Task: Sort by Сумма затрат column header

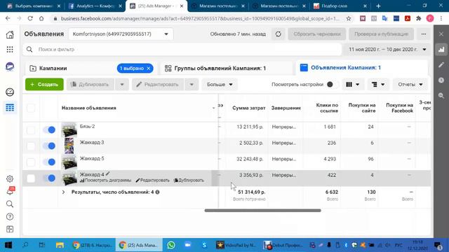Action: 248,108
